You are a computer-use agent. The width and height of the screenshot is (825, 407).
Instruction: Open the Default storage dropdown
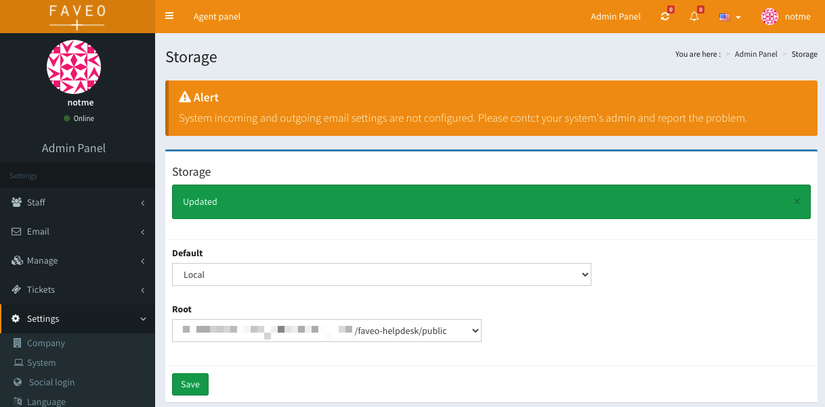[x=381, y=274]
